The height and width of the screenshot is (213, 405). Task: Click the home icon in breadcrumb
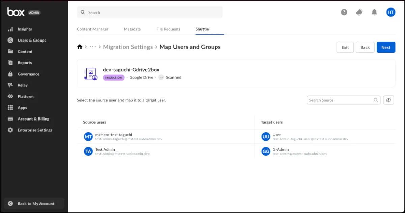[x=80, y=47]
